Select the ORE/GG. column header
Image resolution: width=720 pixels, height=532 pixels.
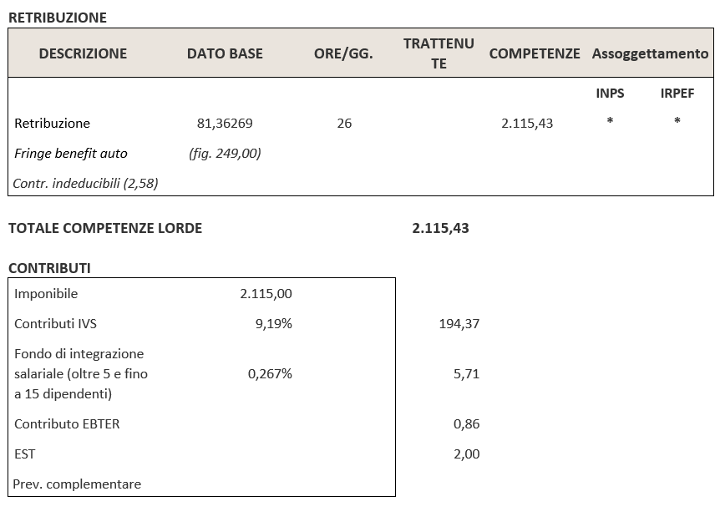[x=343, y=53]
